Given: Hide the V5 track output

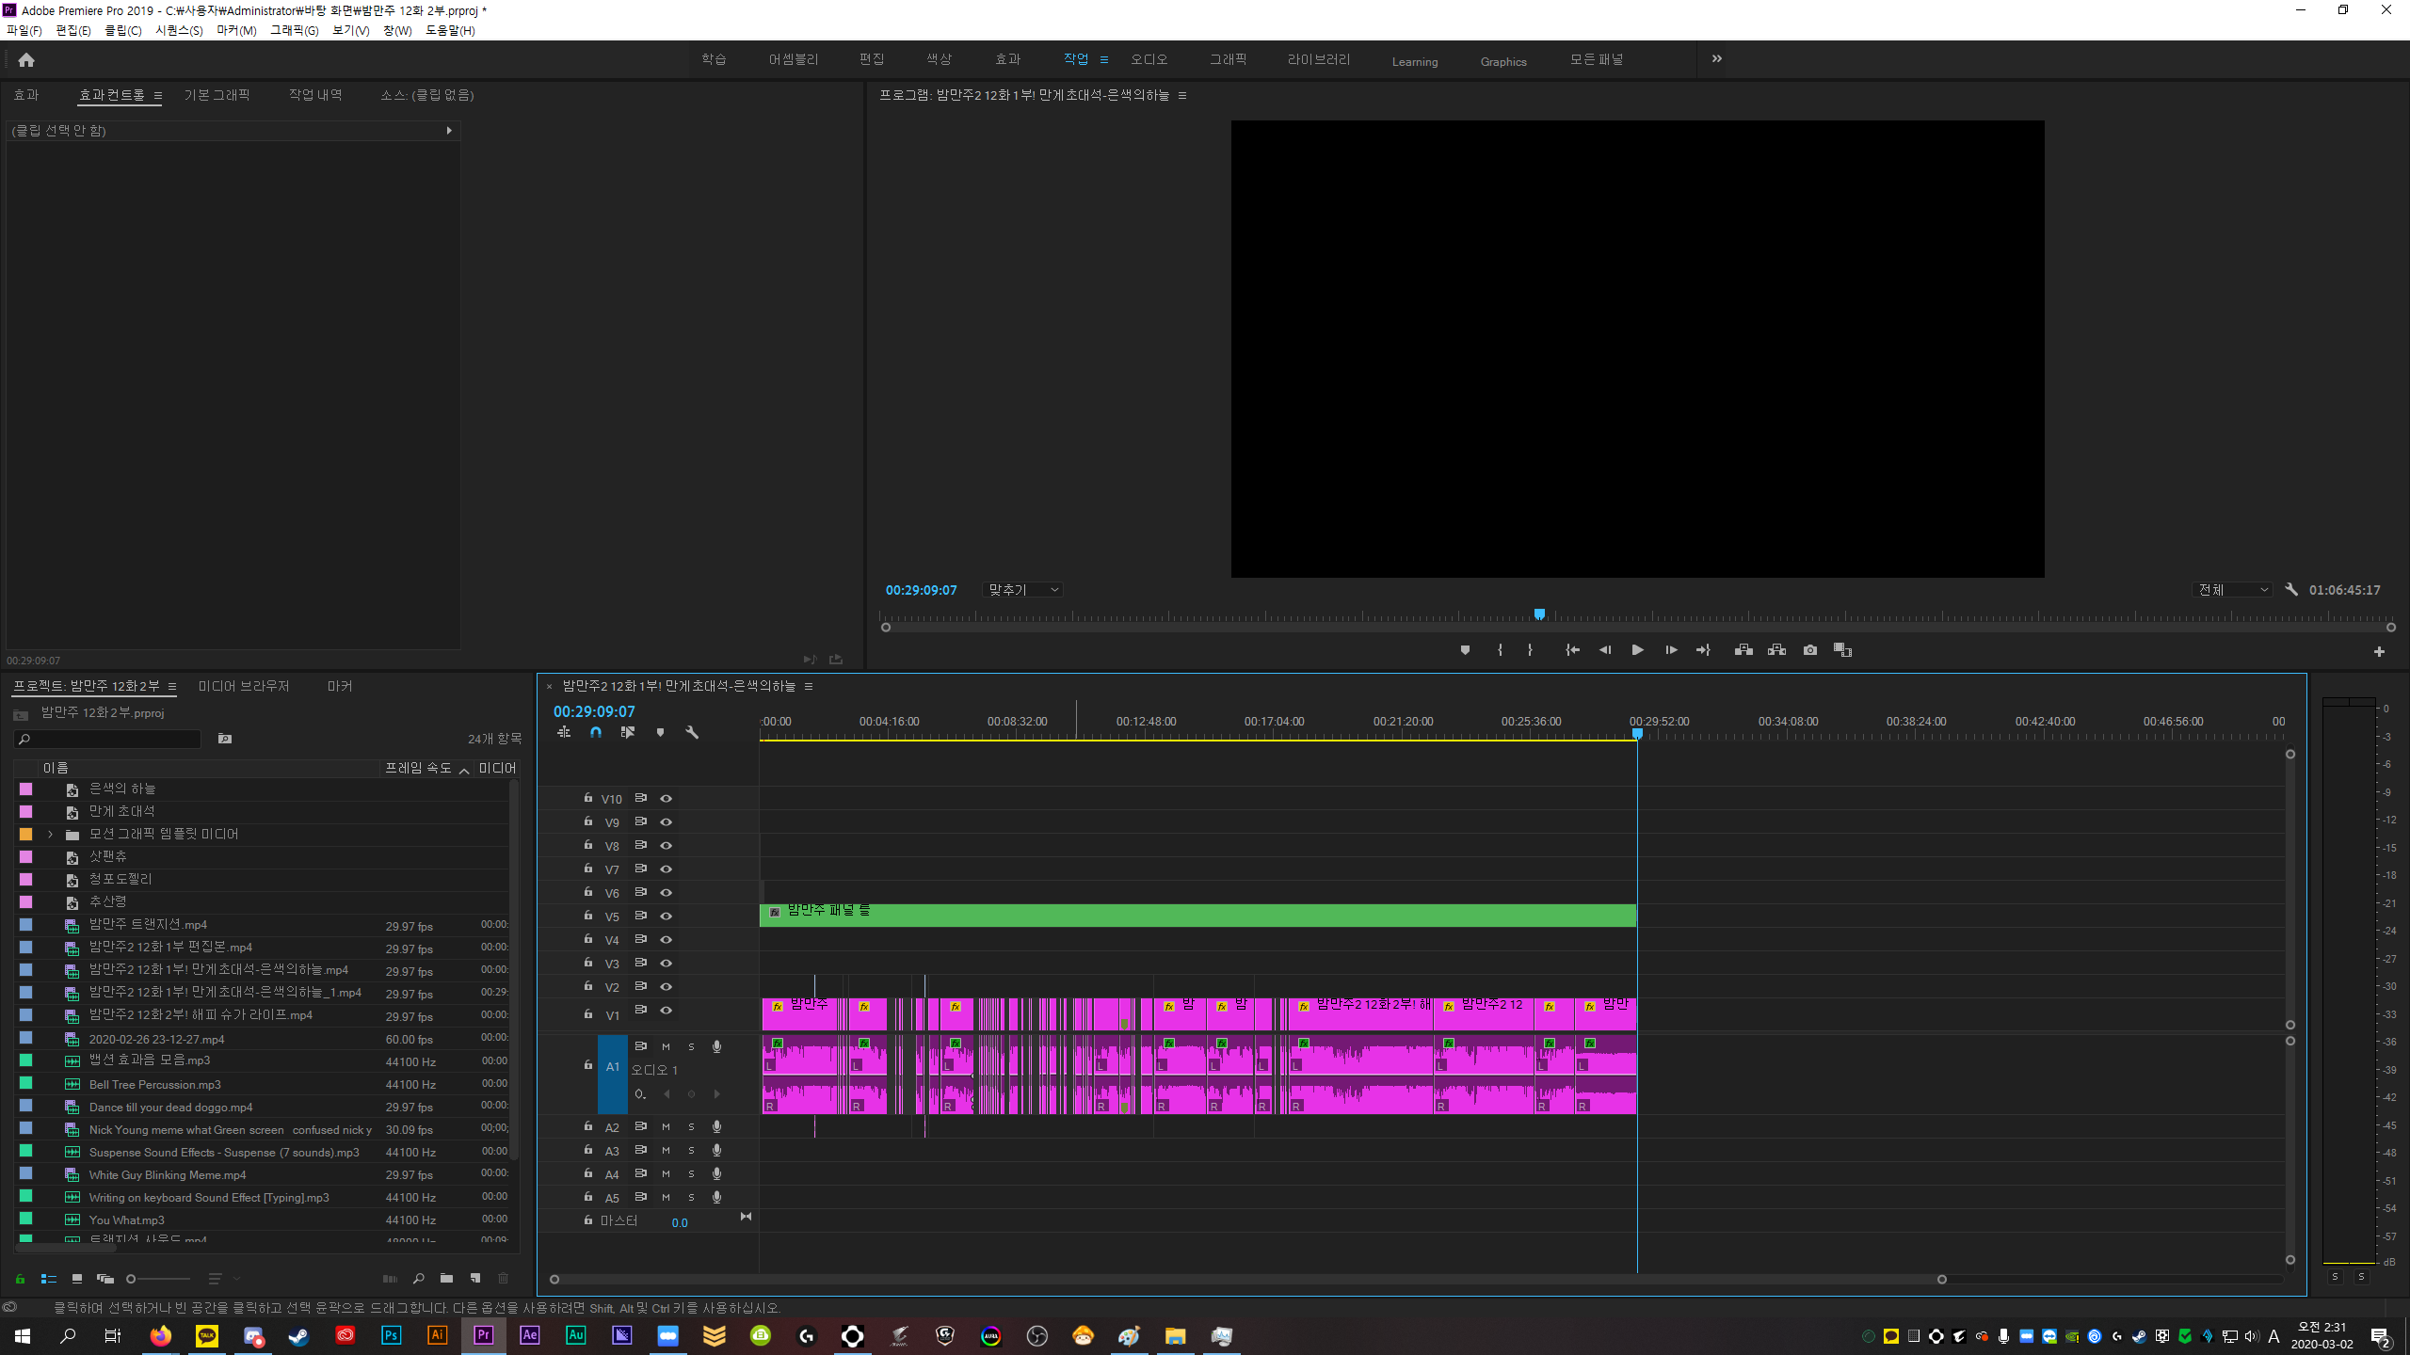Looking at the screenshot, I should pyautogui.click(x=667, y=916).
